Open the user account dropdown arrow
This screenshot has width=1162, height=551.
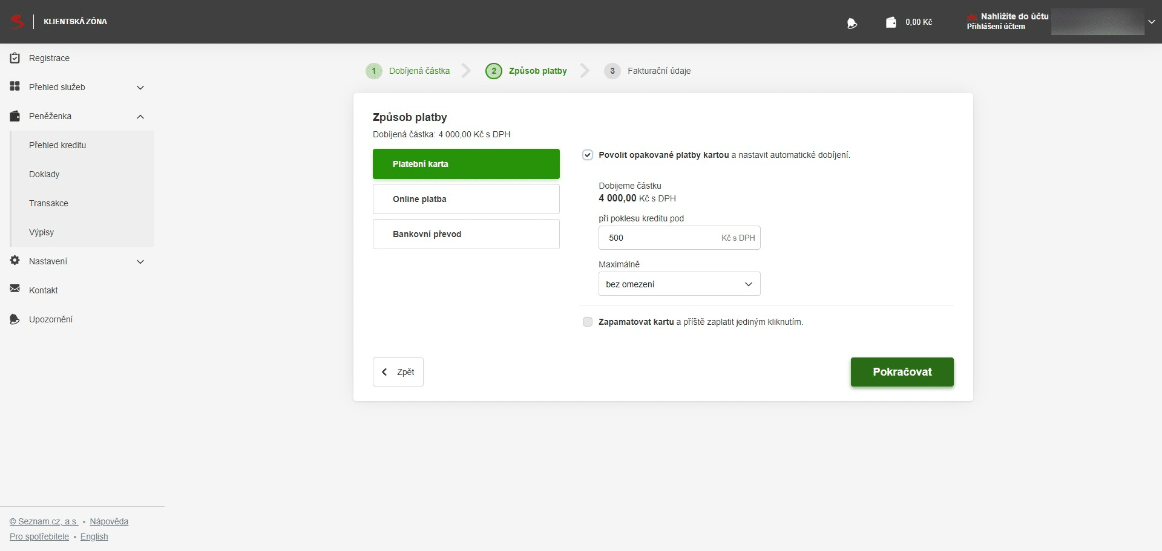pos(1151,22)
